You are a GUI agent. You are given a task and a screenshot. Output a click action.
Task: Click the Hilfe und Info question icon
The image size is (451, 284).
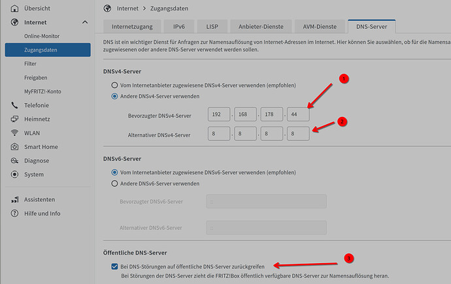14,213
